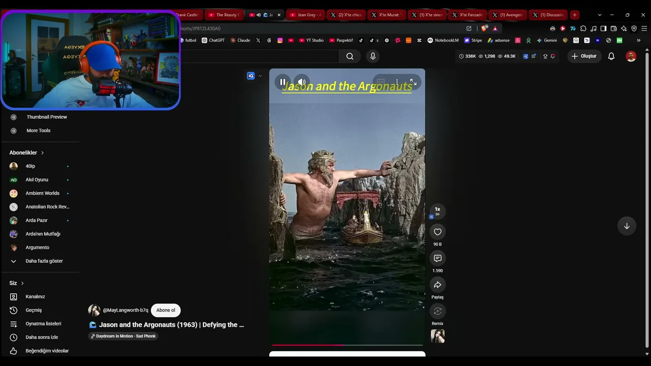Toggle the browser sidebar panel
The image size is (651, 366).
tap(603, 28)
